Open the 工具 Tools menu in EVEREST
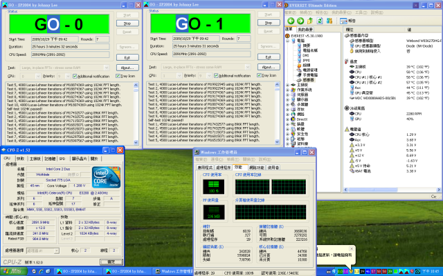The image size is (443, 276). point(361,12)
